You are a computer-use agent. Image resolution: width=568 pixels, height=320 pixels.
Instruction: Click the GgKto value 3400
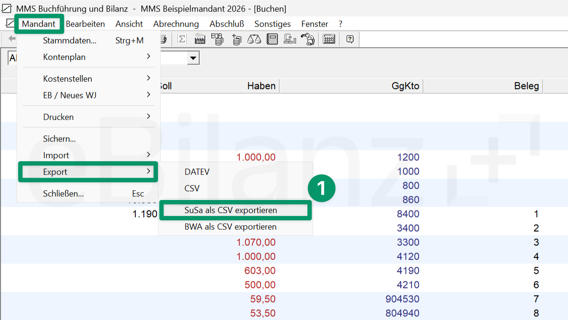408,228
